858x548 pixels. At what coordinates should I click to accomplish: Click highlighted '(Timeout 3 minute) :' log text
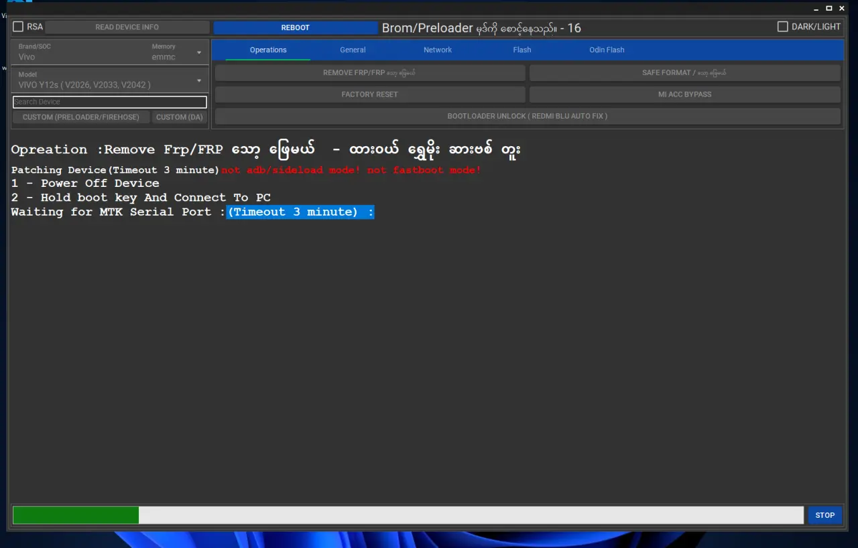pos(300,212)
